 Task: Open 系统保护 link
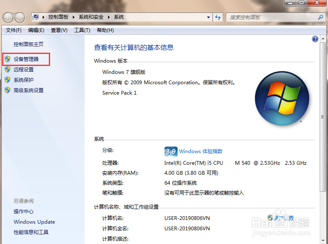point(24,80)
